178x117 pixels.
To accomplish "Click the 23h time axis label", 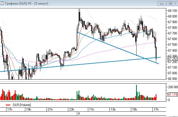I will pos(72,109).
